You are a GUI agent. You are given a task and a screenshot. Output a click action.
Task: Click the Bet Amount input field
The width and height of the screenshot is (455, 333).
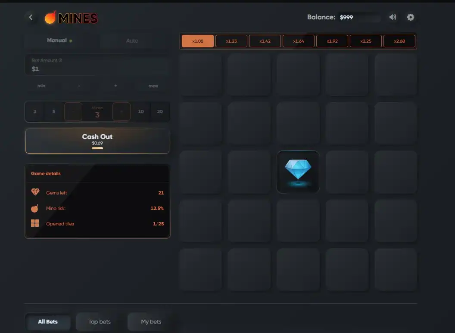tap(97, 65)
